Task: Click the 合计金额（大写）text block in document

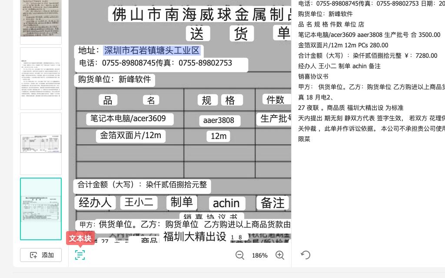Action: pyautogui.click(x=142, y=185)
